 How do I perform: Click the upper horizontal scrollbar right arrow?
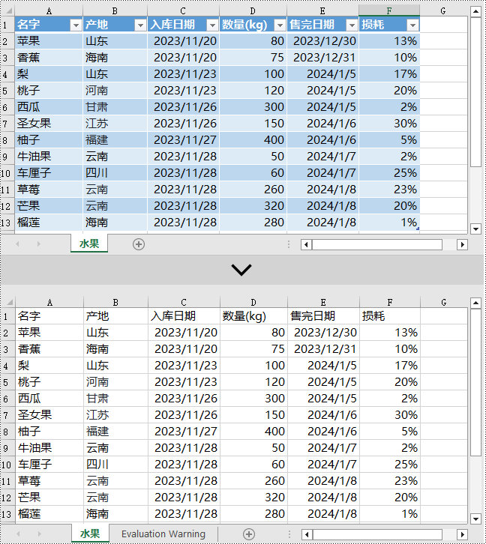pos(462,244)
